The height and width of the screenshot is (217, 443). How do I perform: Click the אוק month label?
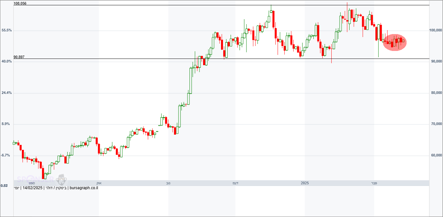(99, 183)
